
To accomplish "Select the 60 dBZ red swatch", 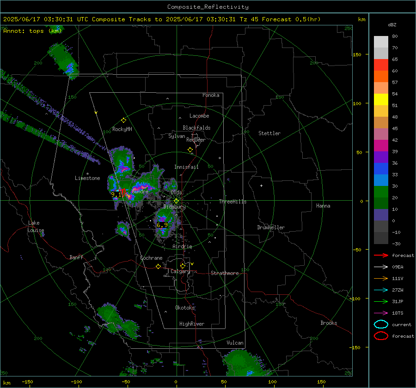I will tap(381, 65).
